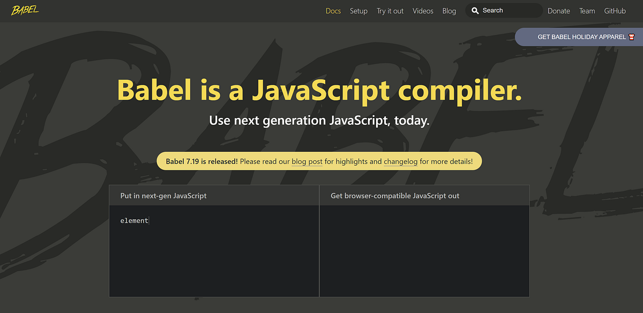Click the Babel 7.19 release announcement banner
This screenshot has width=643, height=313.
point(319,161)
